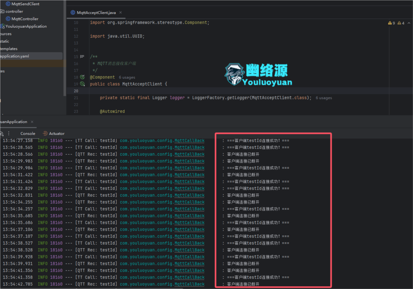The image size is (413, 289).
Task: Click '[QTT Rec: testId]' in 13:54:37.106 row
Action: point(96,229)
